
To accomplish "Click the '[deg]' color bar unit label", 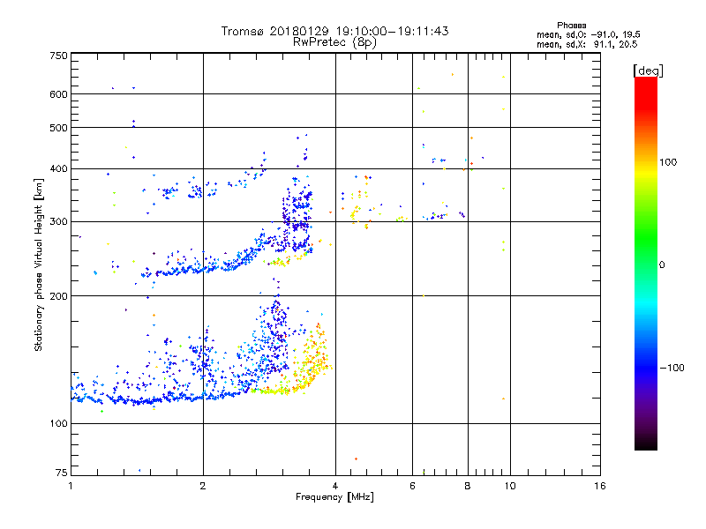I will (648, 71).
